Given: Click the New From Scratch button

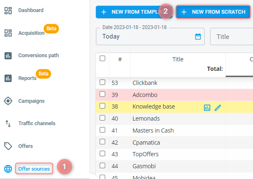Looking at the screenshot, I should tap(213, 12).
